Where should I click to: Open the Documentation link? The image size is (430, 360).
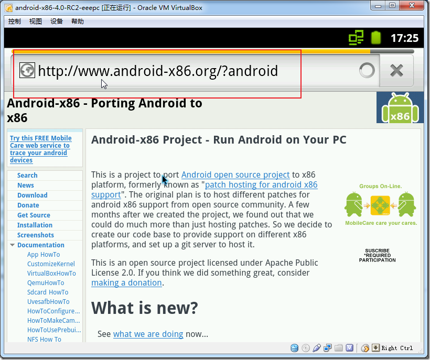point(41,245)
